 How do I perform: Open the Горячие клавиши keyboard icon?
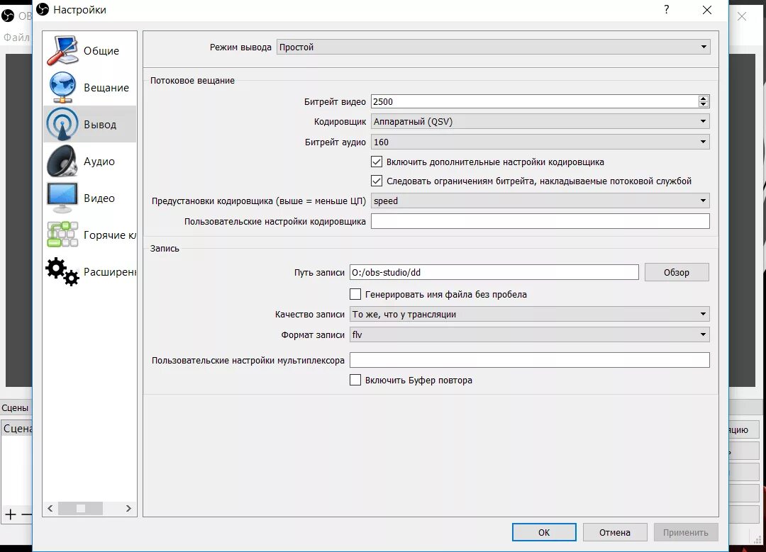[62, 235]
